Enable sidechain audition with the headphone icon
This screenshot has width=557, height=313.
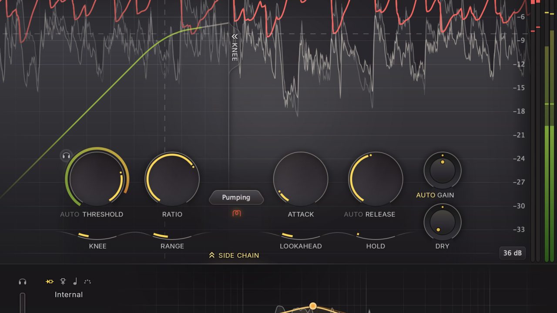[23, 281]
